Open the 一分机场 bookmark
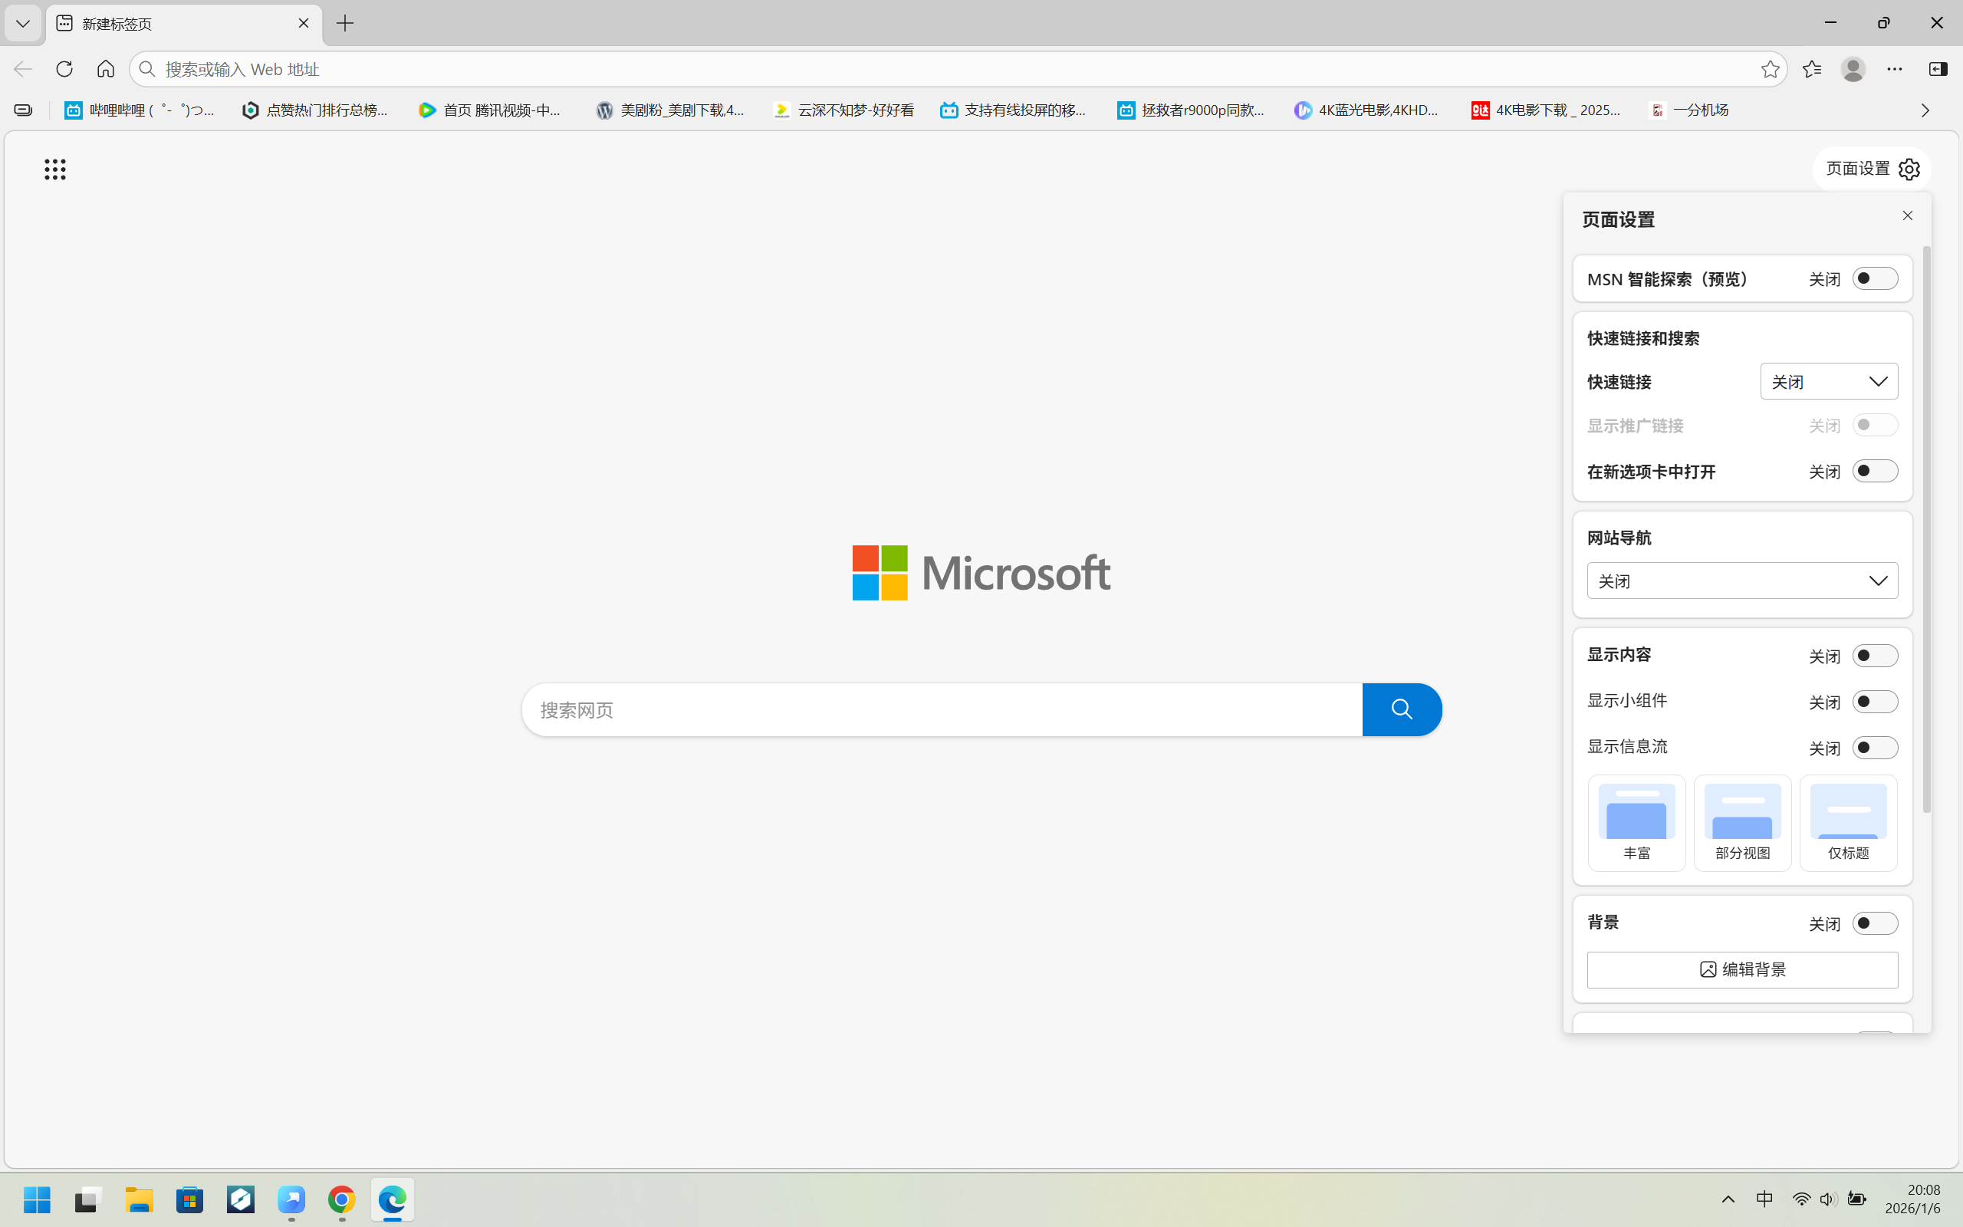 coord(1690,110)
